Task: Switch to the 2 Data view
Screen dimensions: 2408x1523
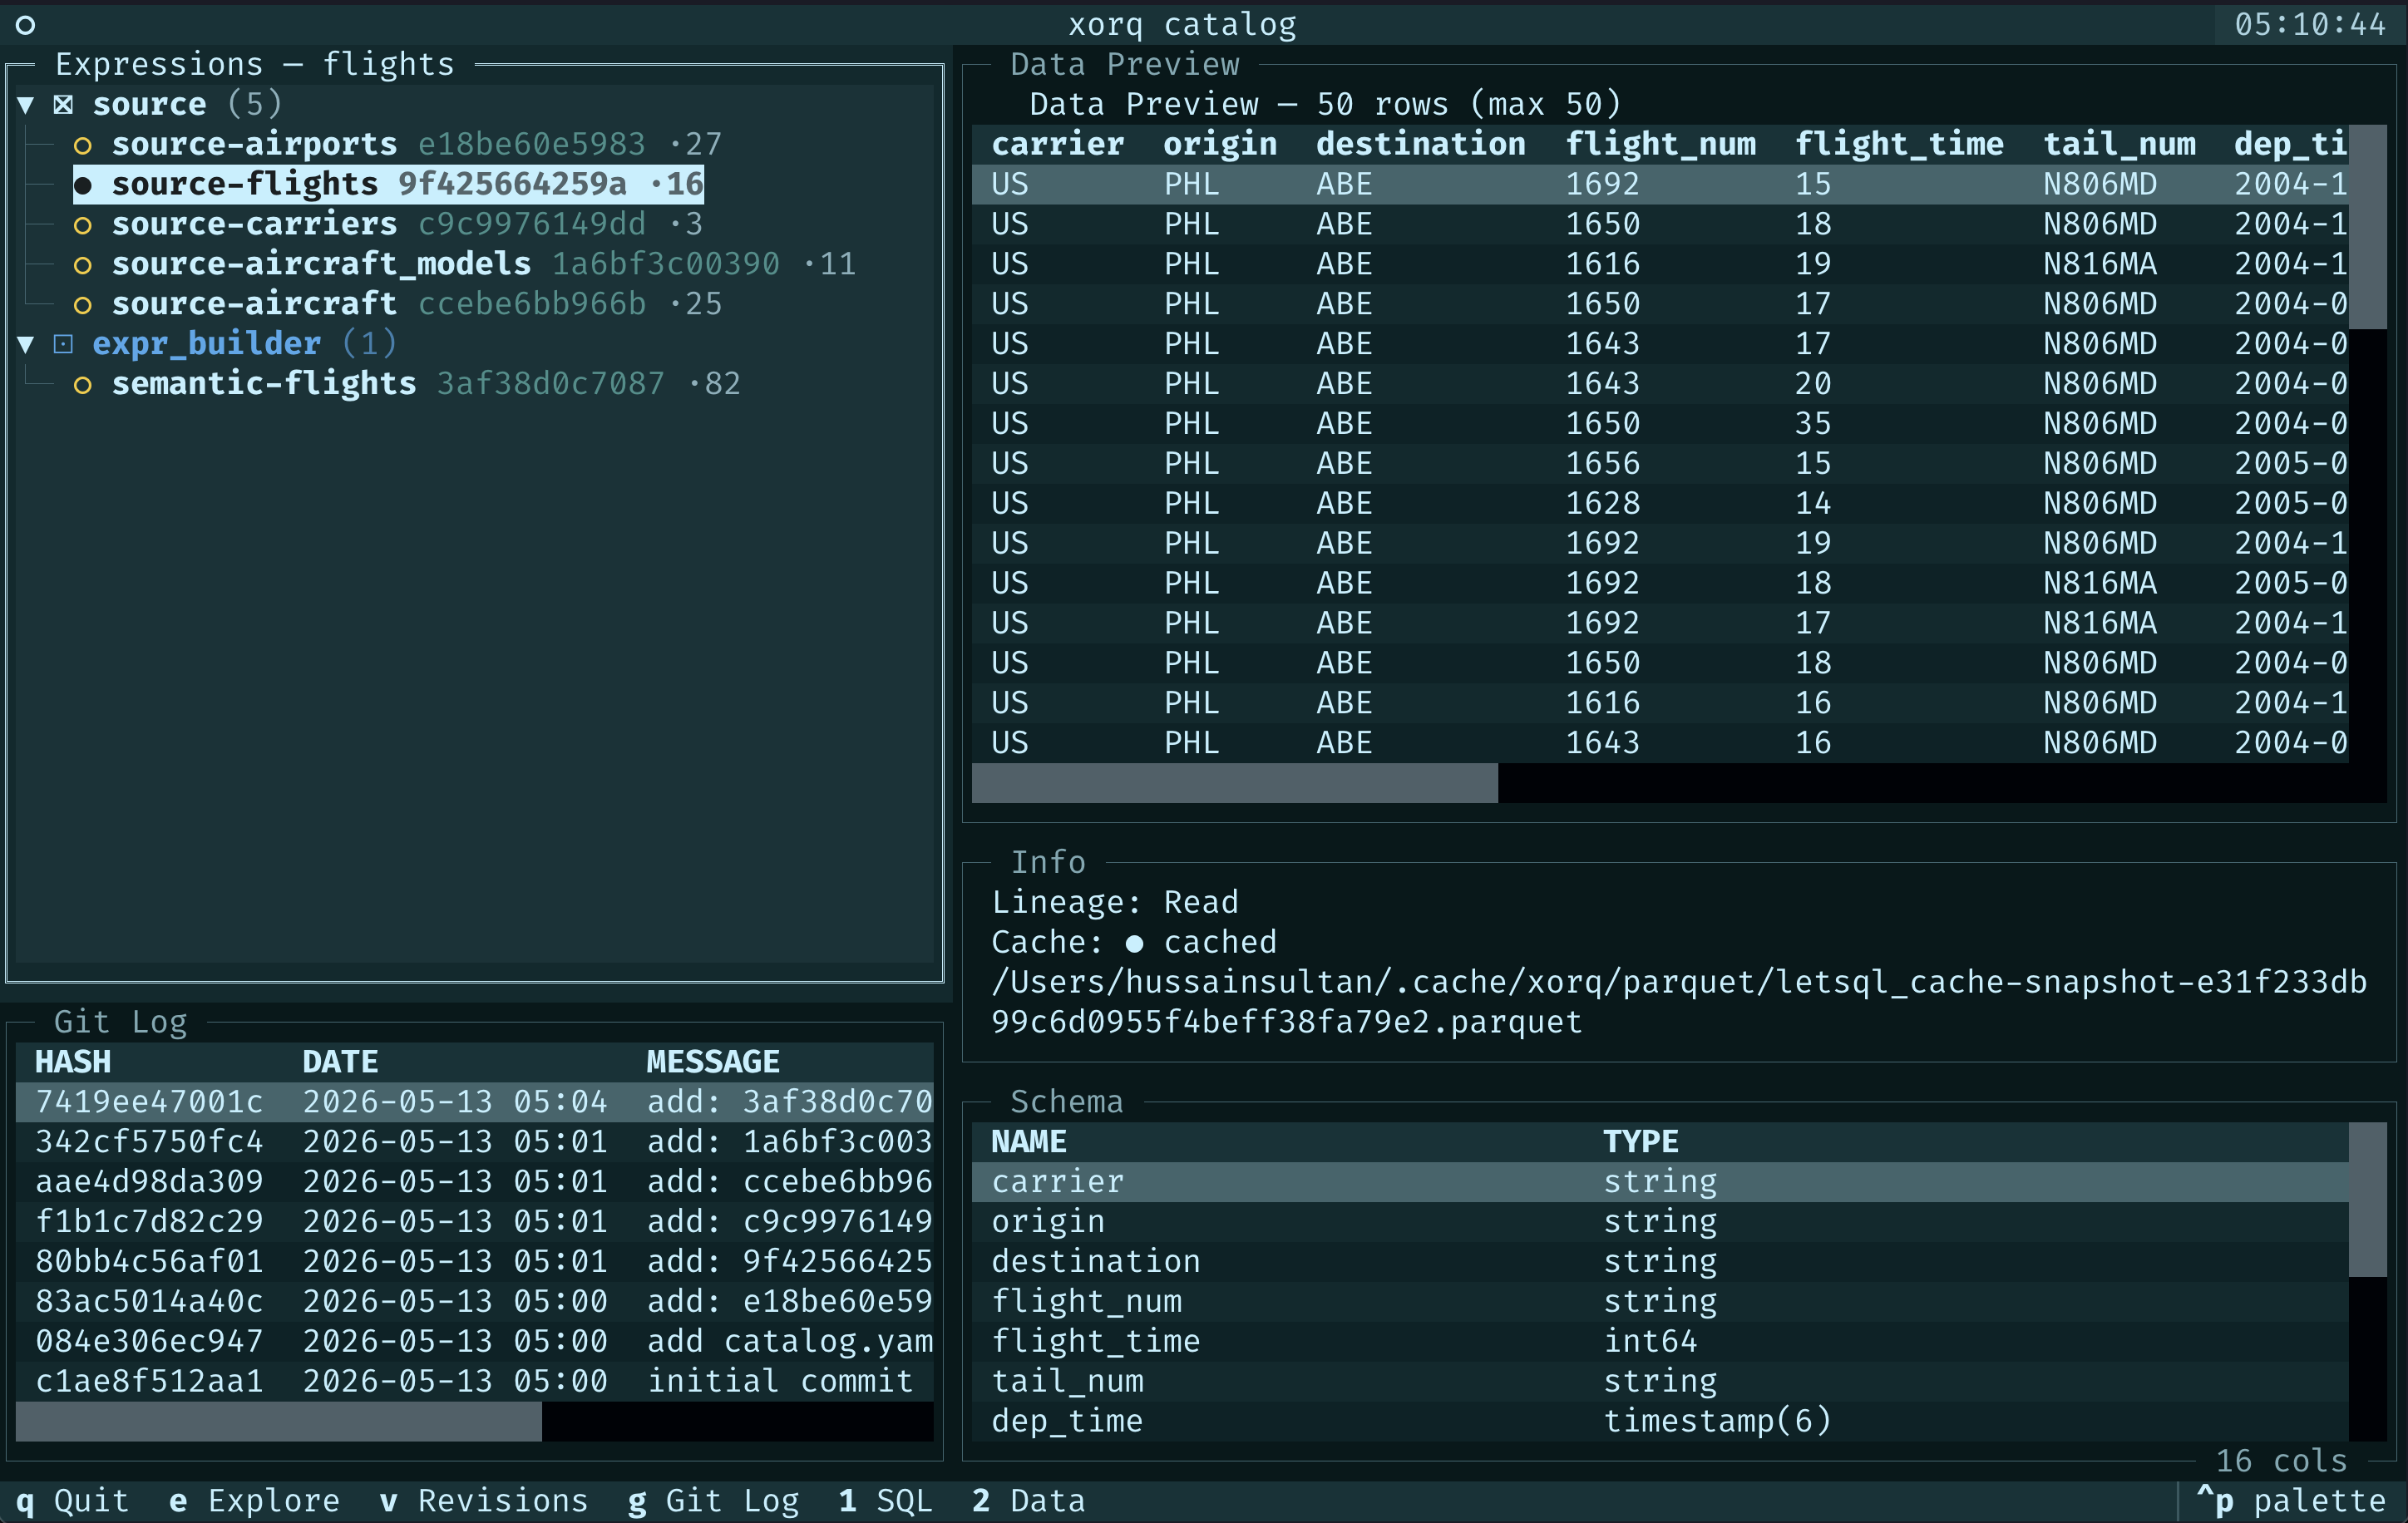Action: point(1028,1501)
